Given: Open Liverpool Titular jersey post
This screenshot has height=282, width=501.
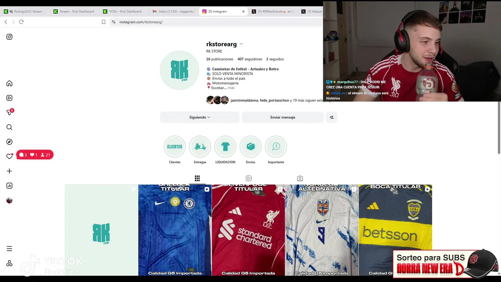Looking at the screenshot, I should pyautogui.click(x=249, y=230).
